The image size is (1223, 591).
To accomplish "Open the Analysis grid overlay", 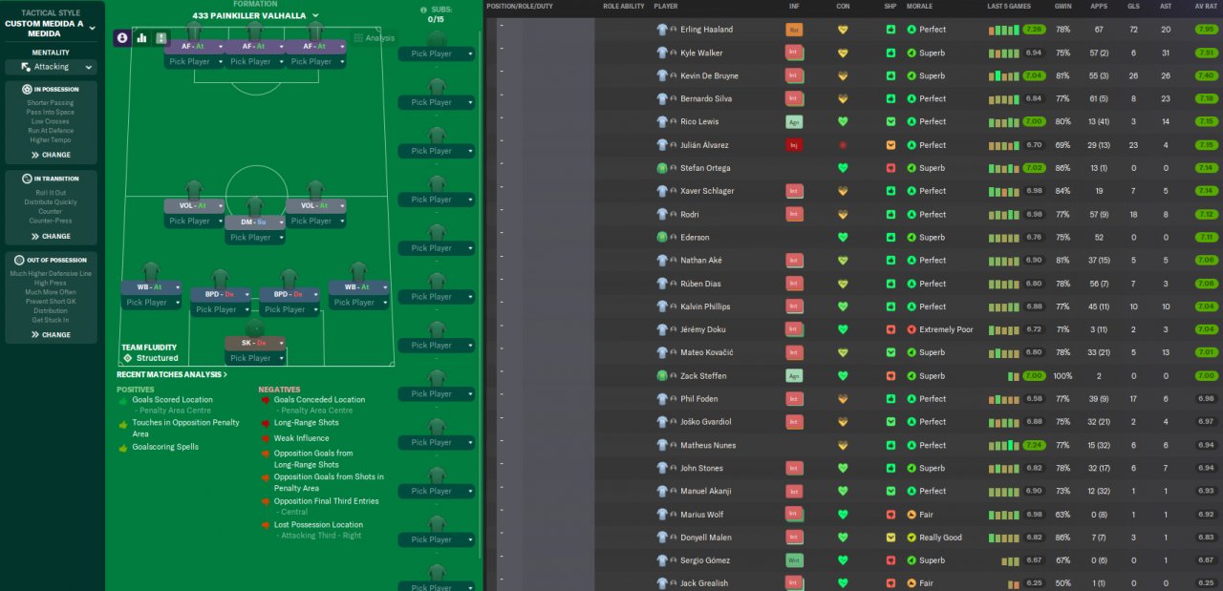I will click(x=374, y=38).
